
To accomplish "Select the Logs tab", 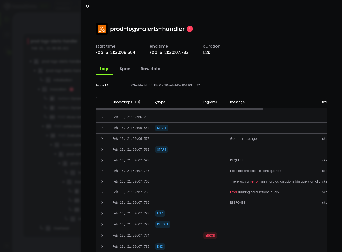I will click(x=104, y=69).
